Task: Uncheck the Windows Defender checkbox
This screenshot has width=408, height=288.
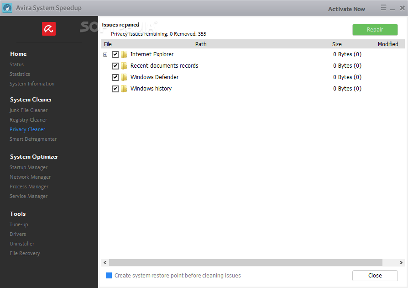Action: [115, 77]
